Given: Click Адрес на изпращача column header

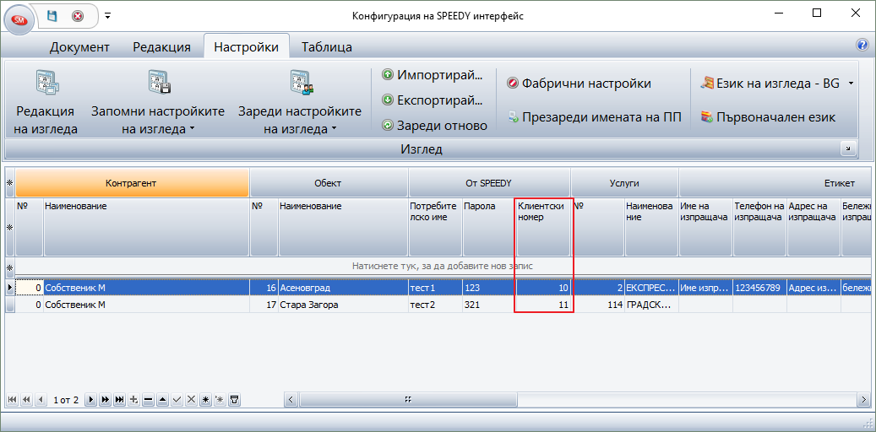Looking at the screenshot, I should pos(813,228).
